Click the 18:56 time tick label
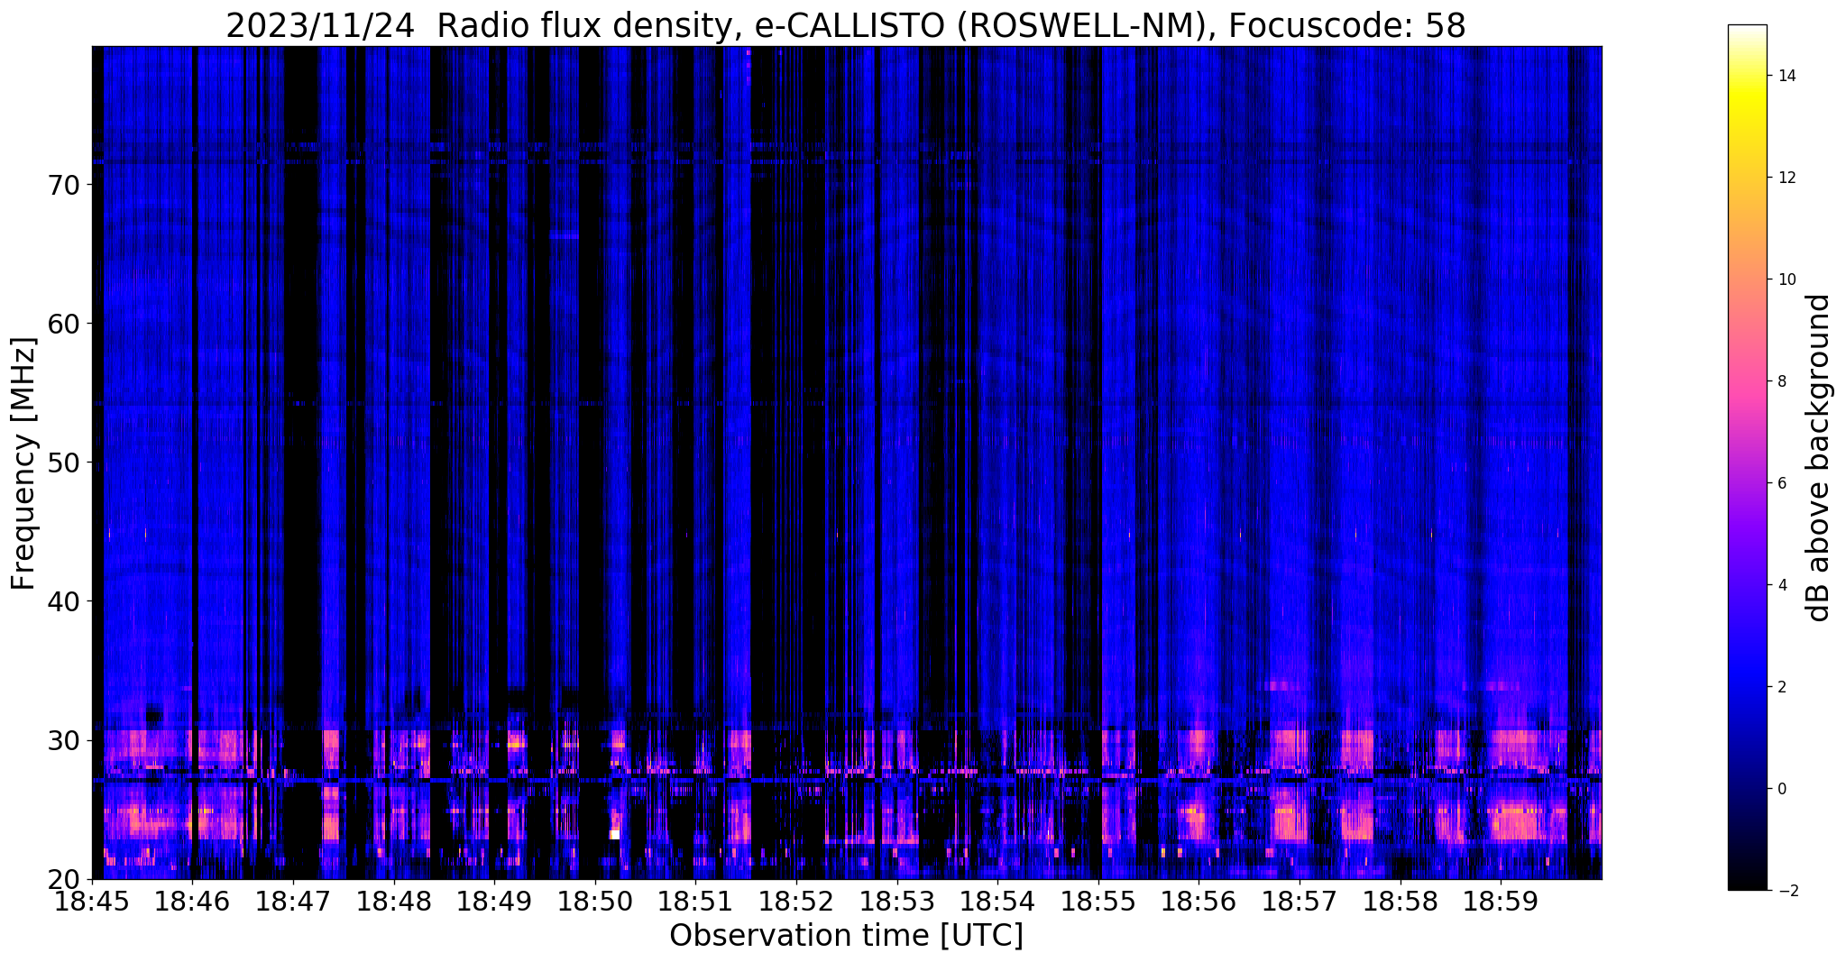 coord(1199,902)
